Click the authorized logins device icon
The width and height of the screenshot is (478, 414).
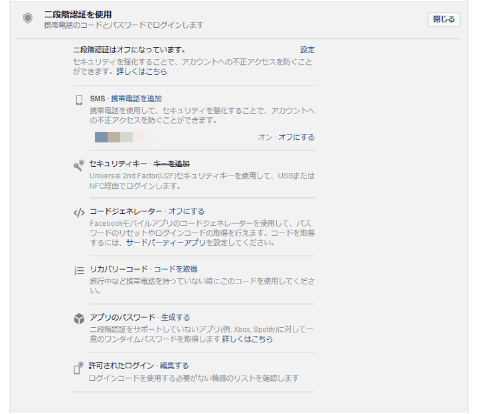[x=78, y=368]
